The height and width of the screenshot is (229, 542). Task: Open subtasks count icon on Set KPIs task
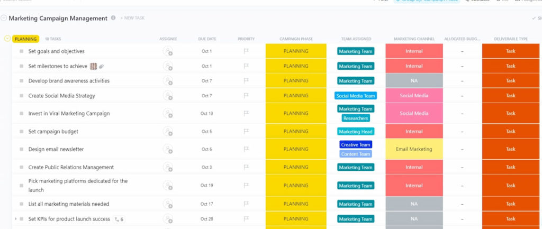pos(119,219)
